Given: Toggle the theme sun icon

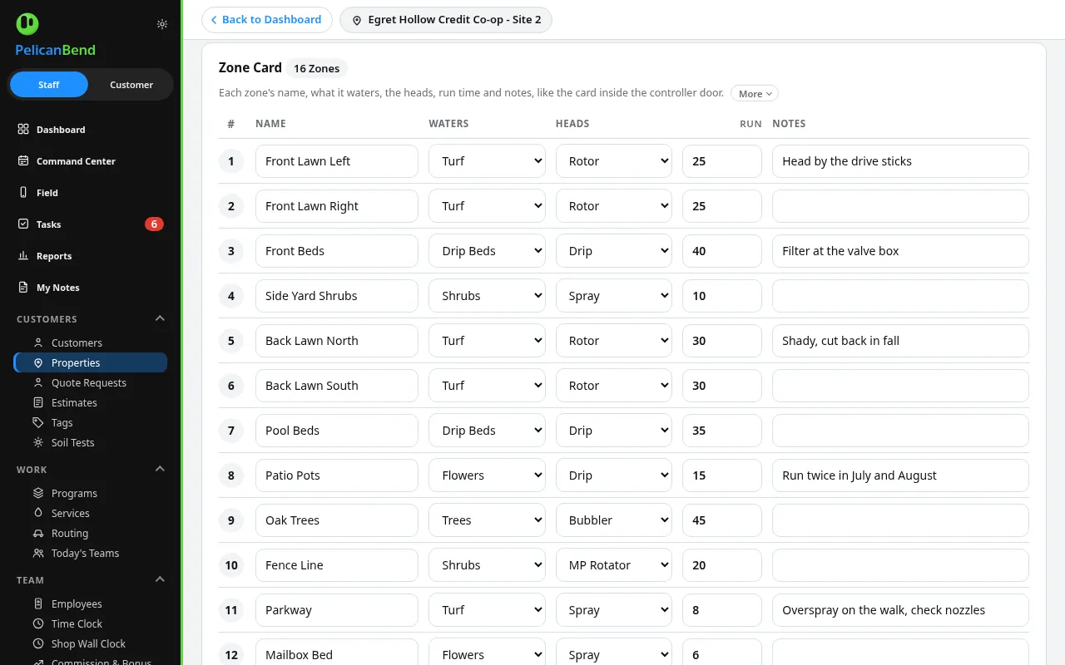Looking at the screenshot, I should click(162, 24).
